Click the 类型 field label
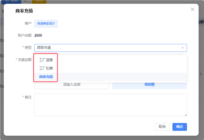204x140 pixels. [x=28, y=48]
